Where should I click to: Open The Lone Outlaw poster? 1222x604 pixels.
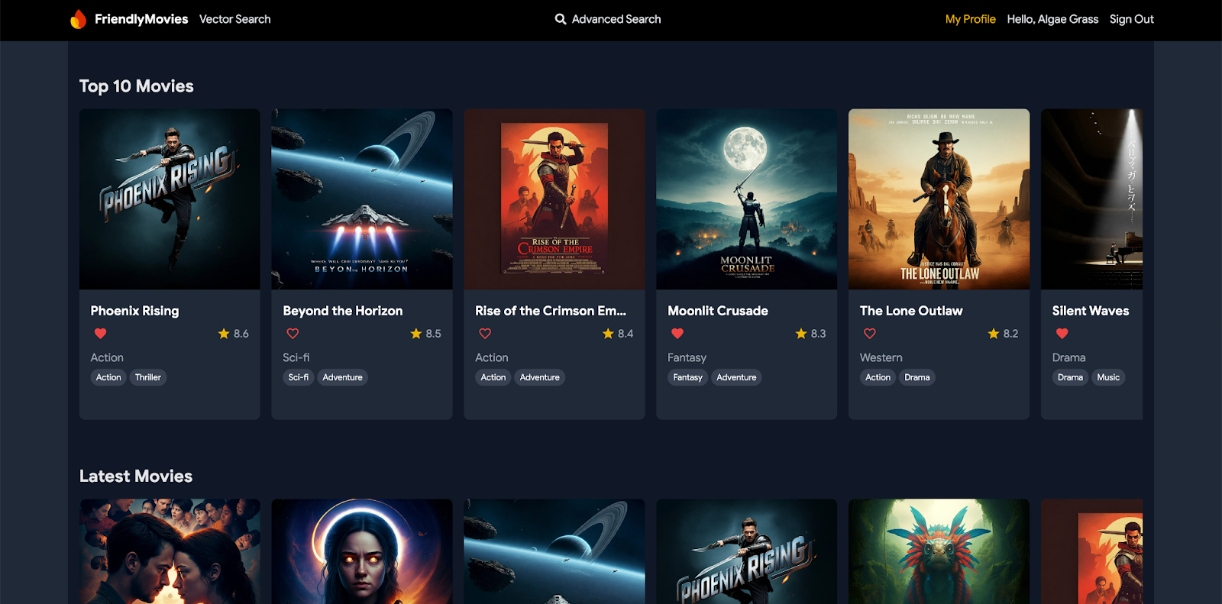[x=939, y=199]
